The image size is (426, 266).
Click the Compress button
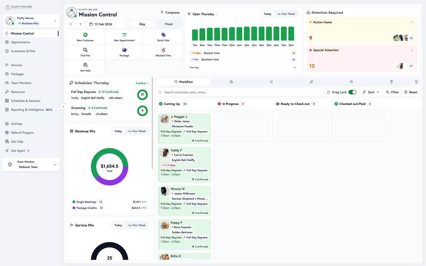coord(170,12)
